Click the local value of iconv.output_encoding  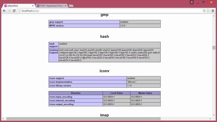click(x=117, y=104)
